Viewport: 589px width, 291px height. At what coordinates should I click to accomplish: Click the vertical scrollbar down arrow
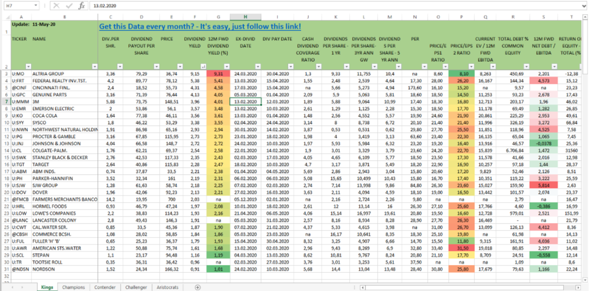[585, 280]
